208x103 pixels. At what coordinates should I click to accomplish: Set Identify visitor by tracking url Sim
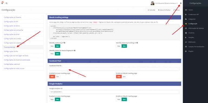(124, 46)
